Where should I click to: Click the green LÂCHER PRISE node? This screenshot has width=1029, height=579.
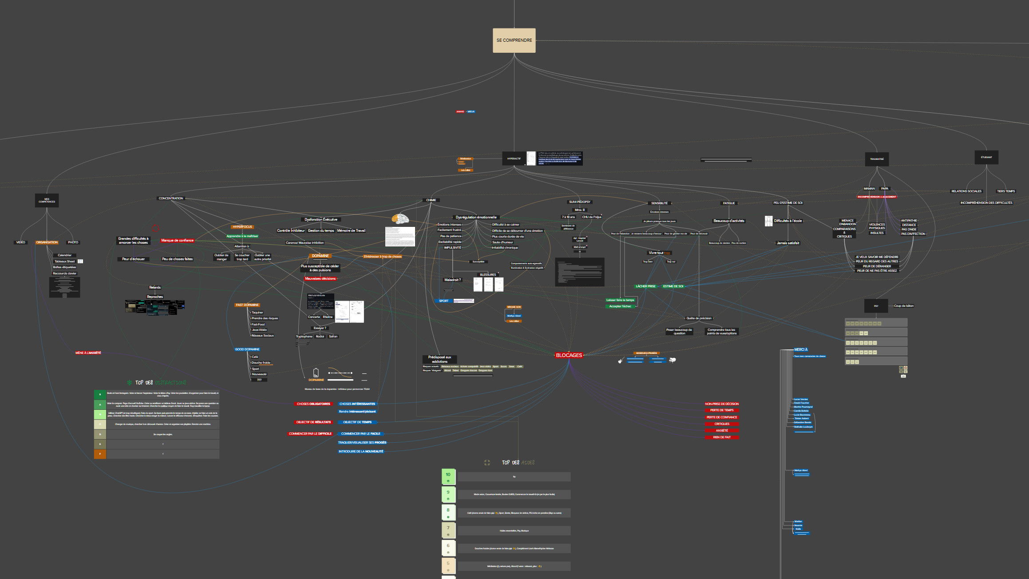pos(645,286)
